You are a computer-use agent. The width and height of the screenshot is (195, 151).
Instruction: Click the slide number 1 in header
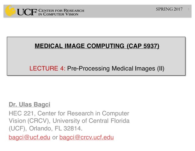[x=189, y=9]
